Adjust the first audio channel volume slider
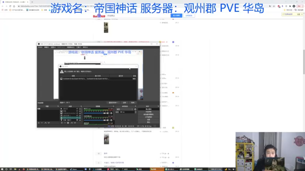Image resolution: width=305 pixels, height=171 pixels. [95, 113]
